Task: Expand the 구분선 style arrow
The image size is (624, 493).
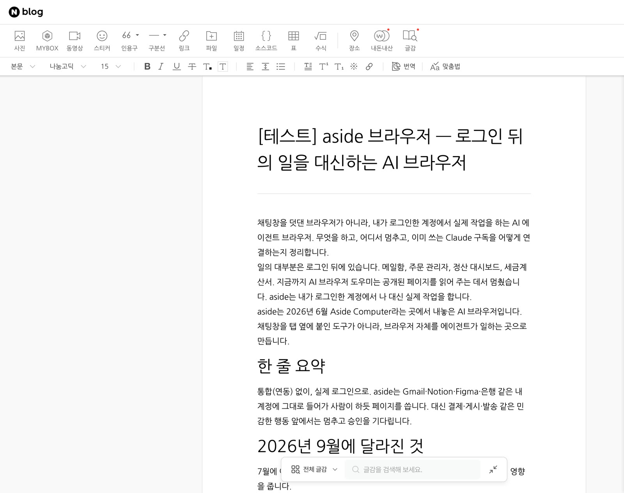Action: (x=165, y=35)
